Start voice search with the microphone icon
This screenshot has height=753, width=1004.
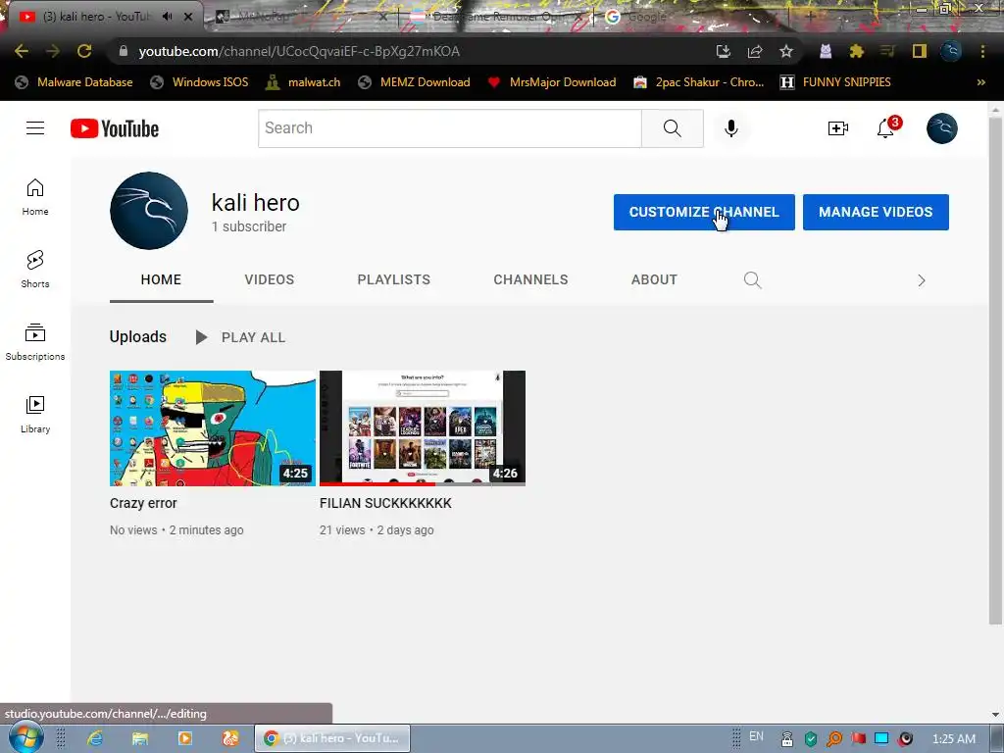[730, 128]
